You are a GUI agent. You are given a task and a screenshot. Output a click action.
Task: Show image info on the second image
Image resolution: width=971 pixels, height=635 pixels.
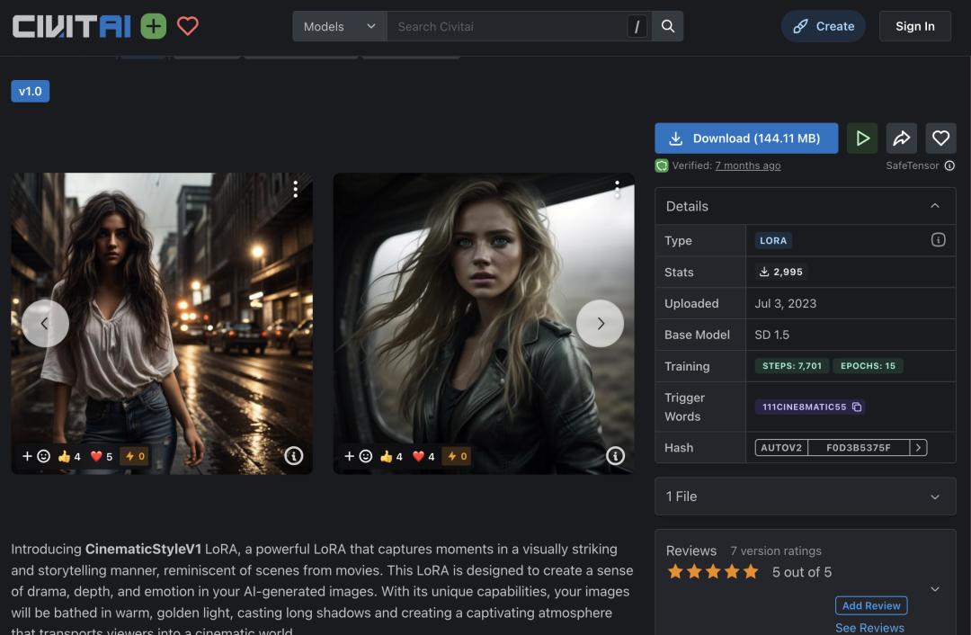(x=615, y=456)
